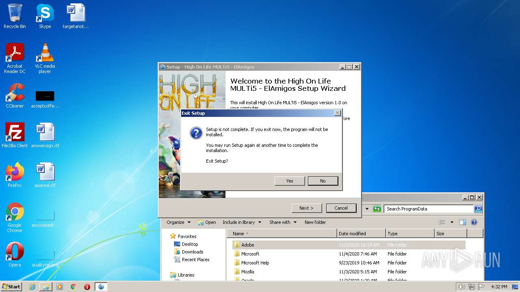Open the Start menu
Screen dimensions: 520x292
pos(11,286)
